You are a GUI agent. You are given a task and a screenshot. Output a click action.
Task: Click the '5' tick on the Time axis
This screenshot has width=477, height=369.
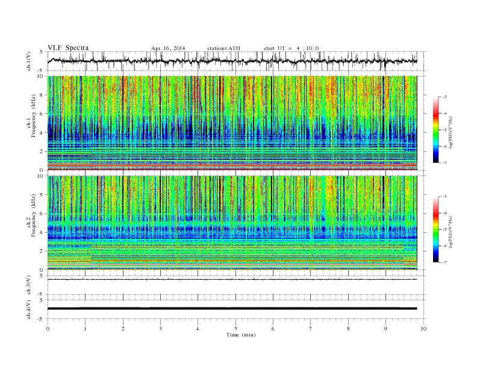235,329
